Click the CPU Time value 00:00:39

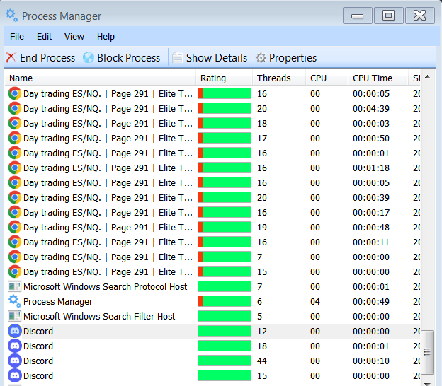tap(371, 197)
